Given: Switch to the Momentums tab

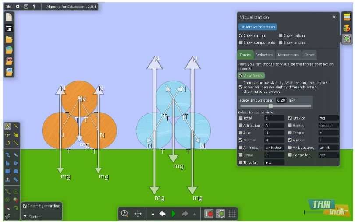Looking at the screenshot, I should 288,55.
